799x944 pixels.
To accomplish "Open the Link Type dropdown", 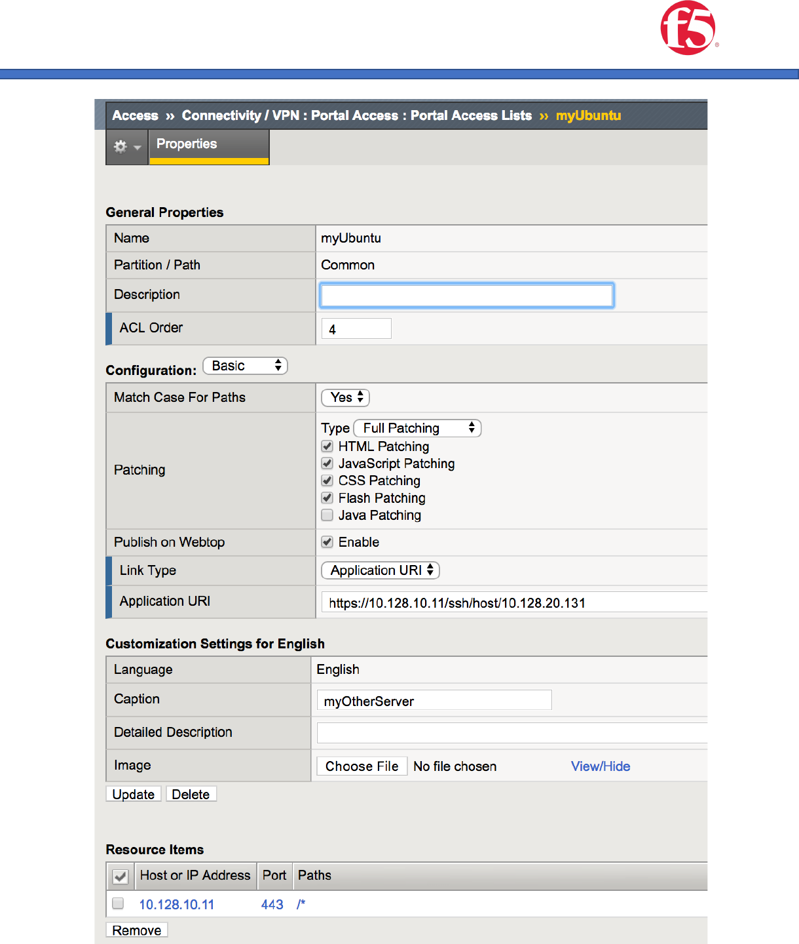I will pyautogui.click(x=380, y=570).
